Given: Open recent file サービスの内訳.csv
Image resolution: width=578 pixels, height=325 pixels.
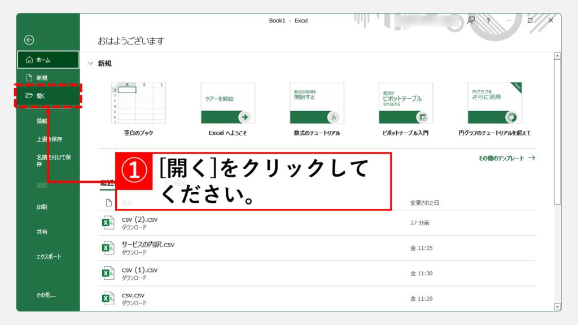Looking at the screenshot, I should tap(148, 245).
